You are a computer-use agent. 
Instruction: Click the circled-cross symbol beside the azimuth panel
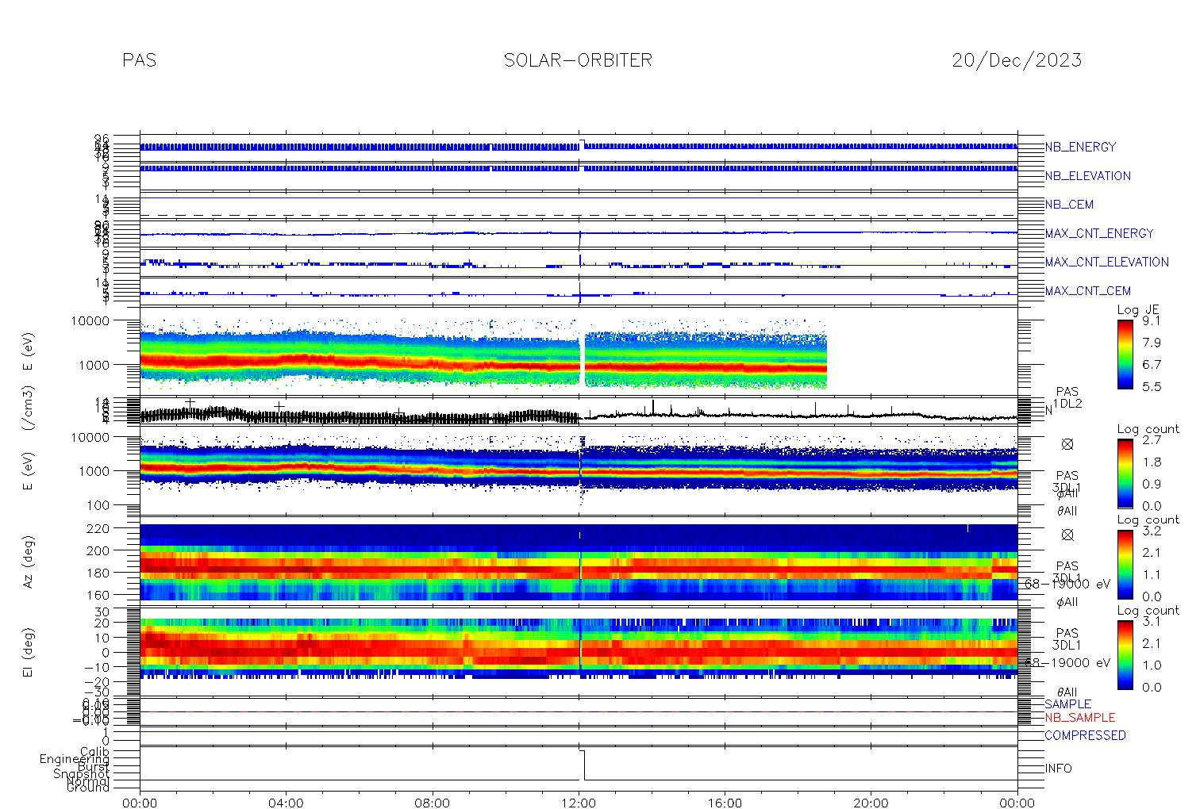click(1067, 535)
